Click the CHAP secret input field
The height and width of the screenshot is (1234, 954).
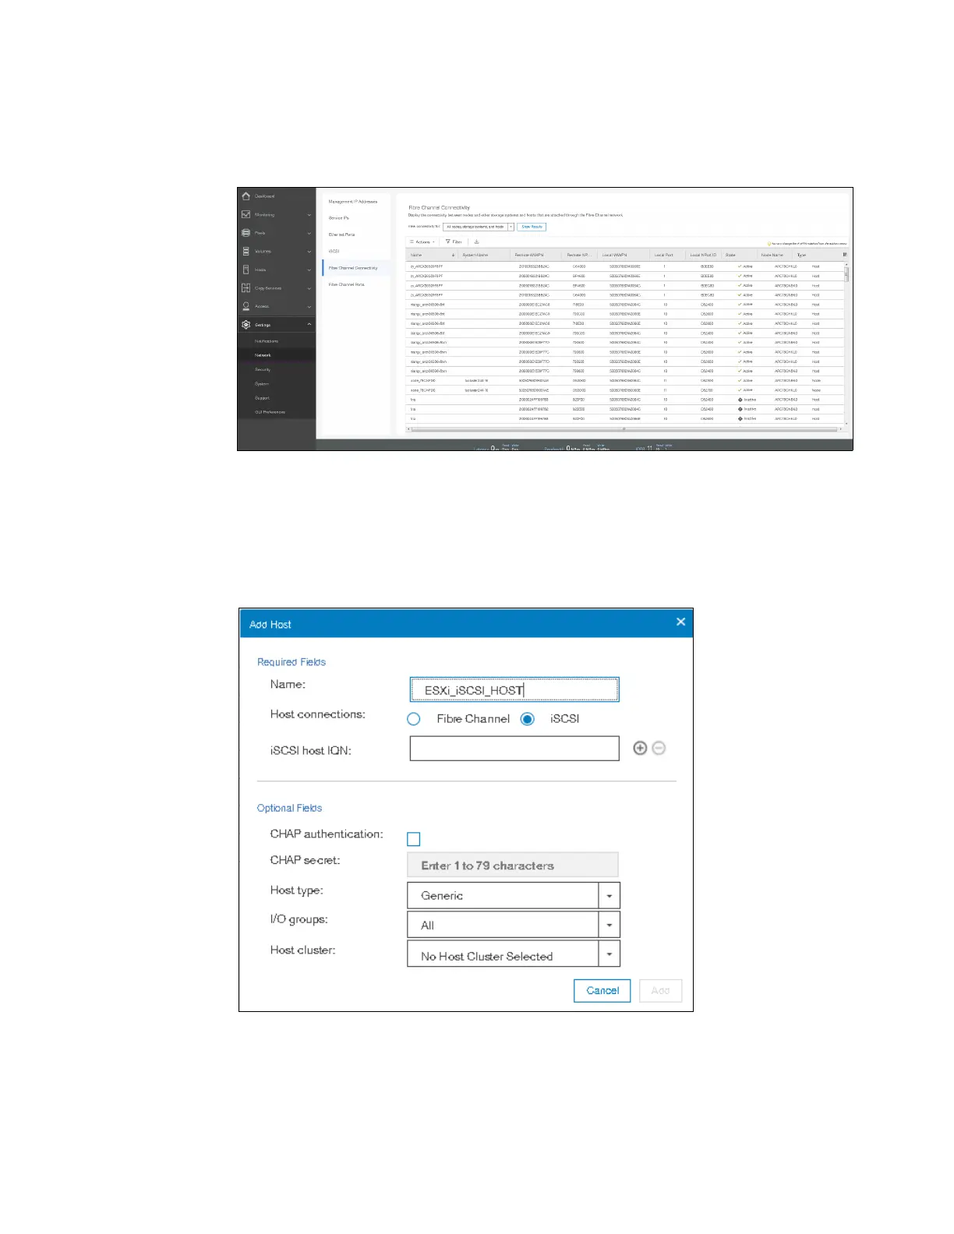[513, 865]
